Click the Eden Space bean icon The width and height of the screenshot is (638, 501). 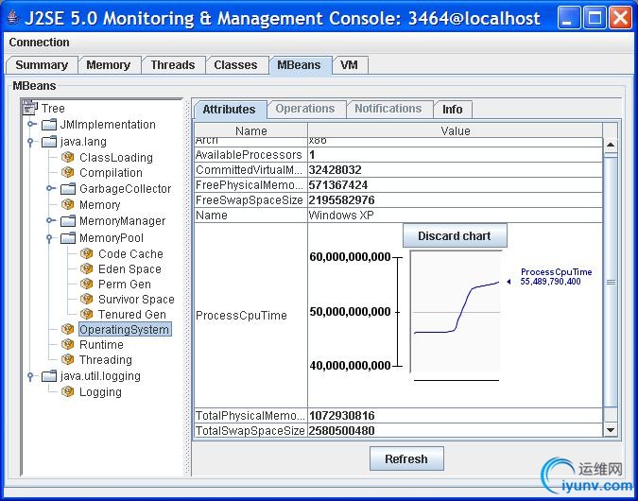coord(87,268)
